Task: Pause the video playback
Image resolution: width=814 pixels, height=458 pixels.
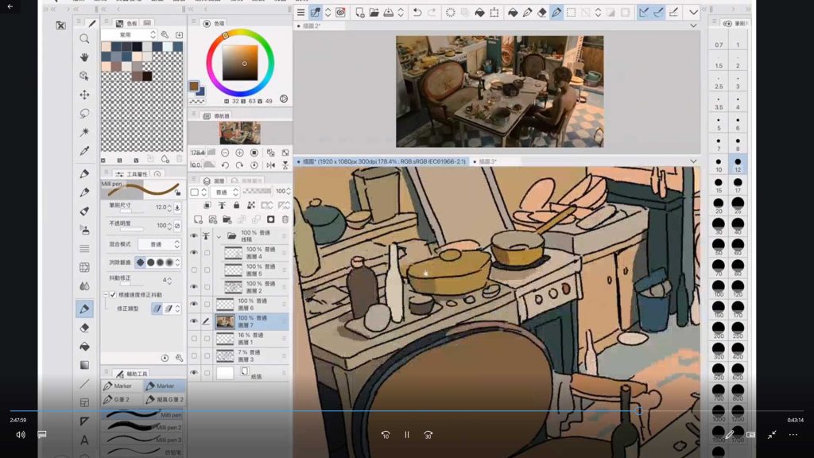Action: point(407,435)
